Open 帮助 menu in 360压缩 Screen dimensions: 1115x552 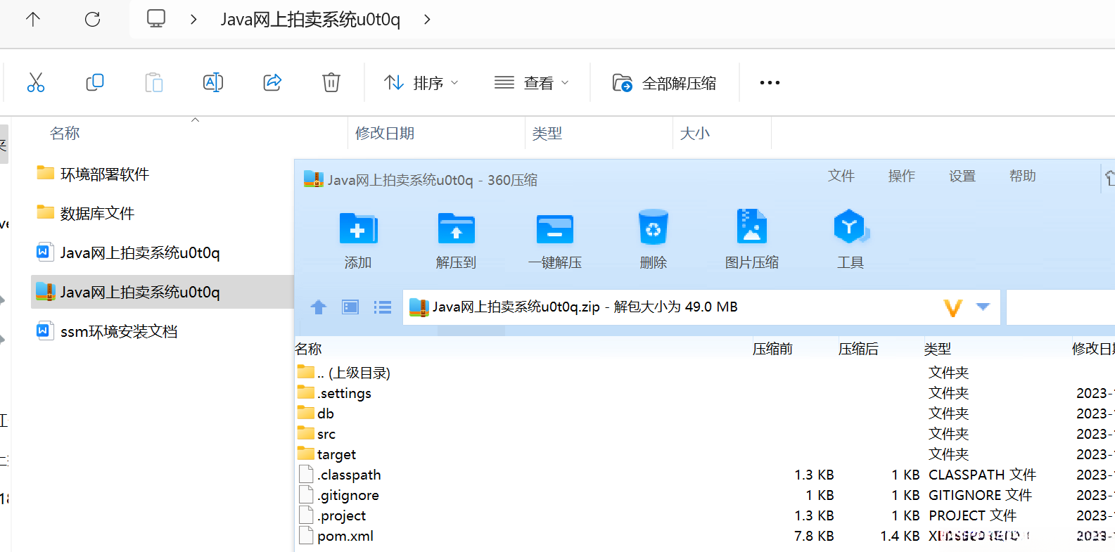[1023, 176]
